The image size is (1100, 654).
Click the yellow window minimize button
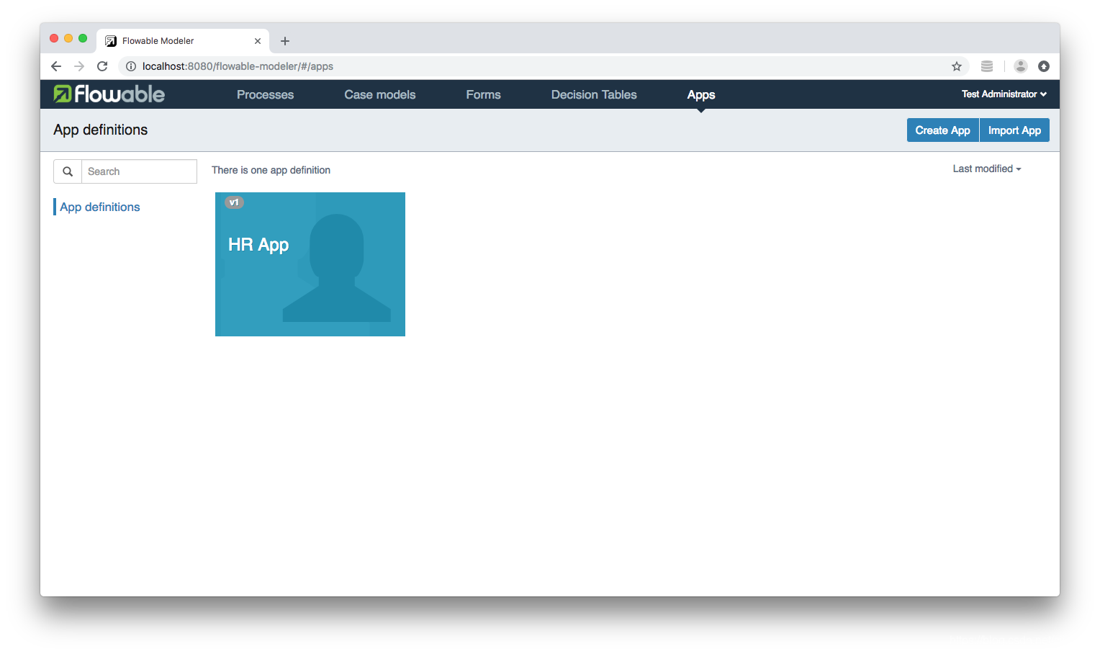coord(68,38)
